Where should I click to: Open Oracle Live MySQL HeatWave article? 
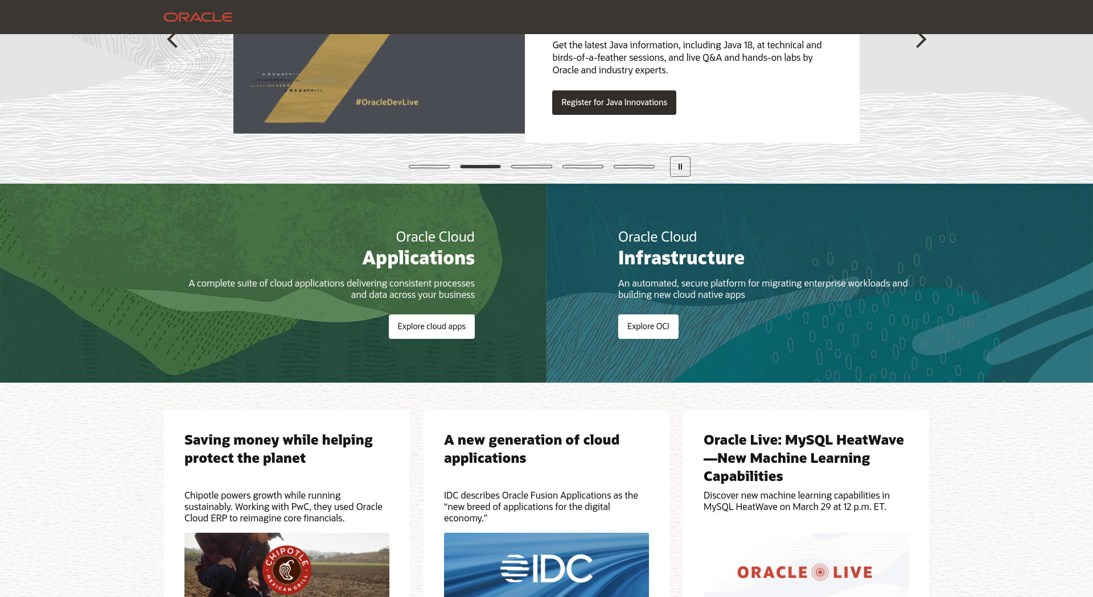tap(804, 458)
